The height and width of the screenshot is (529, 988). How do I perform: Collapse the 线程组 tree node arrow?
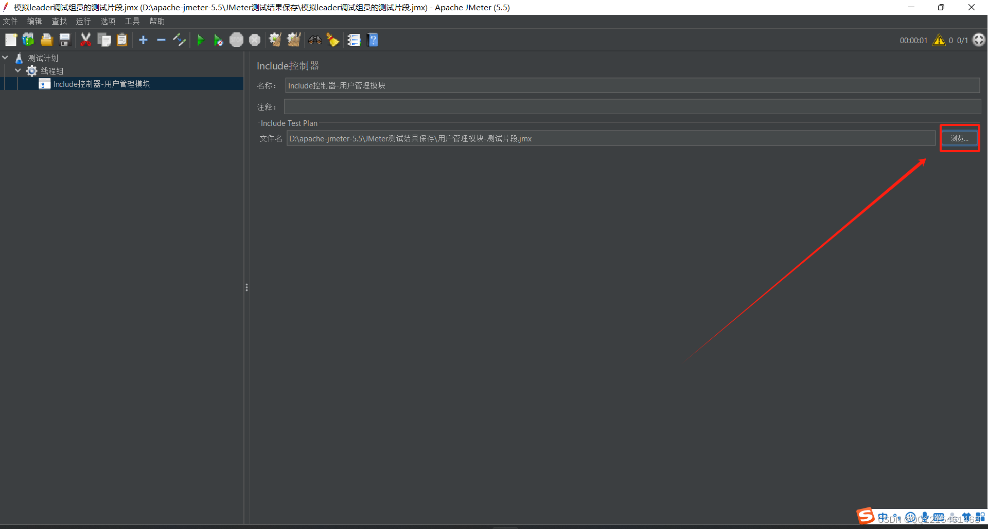18,70
